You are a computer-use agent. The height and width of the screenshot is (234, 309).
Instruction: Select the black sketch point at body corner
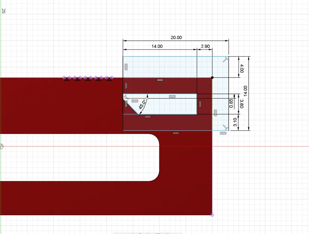212,78
